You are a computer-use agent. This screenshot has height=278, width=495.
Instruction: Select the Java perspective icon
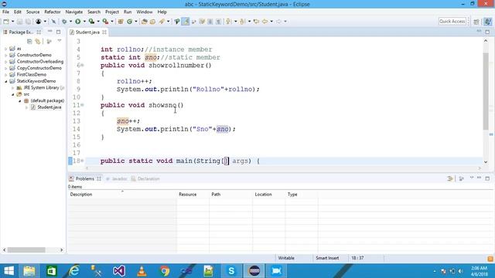(488, 22)
